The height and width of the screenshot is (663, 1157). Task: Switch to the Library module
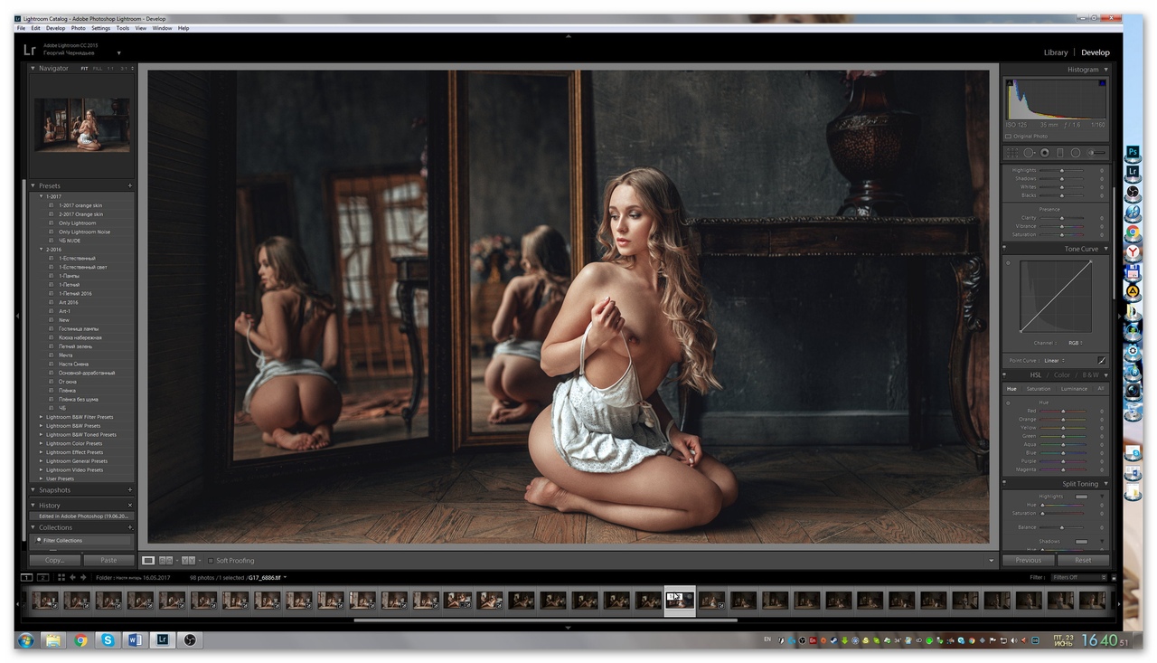click(1055, 52)
